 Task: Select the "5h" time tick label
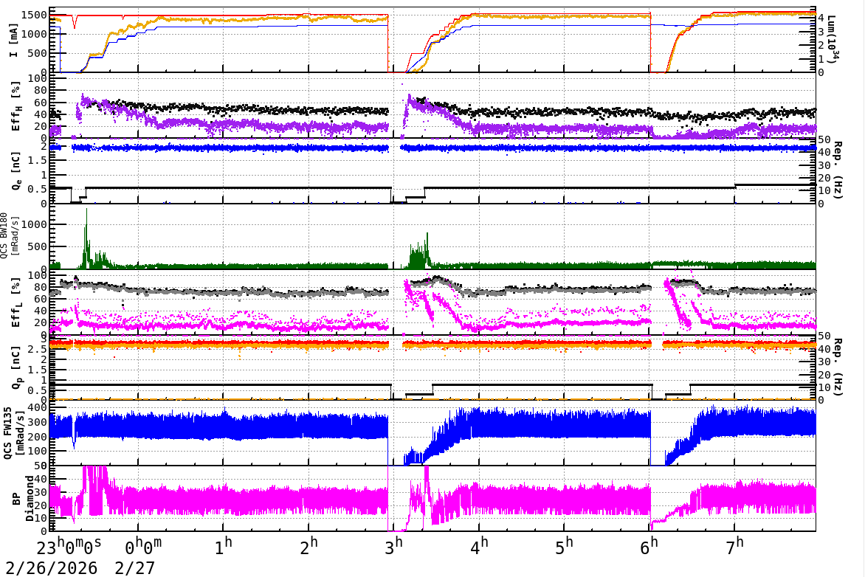pyautogui.click(x=565, y=546)
